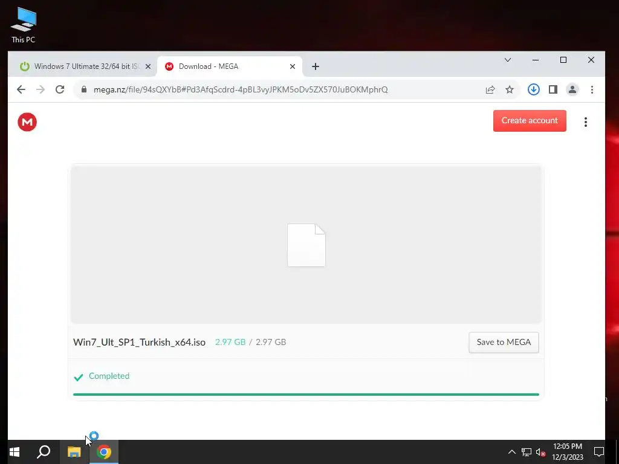Click the file preview icon
This screenshot has height=464, width=619.
point(306,245)
